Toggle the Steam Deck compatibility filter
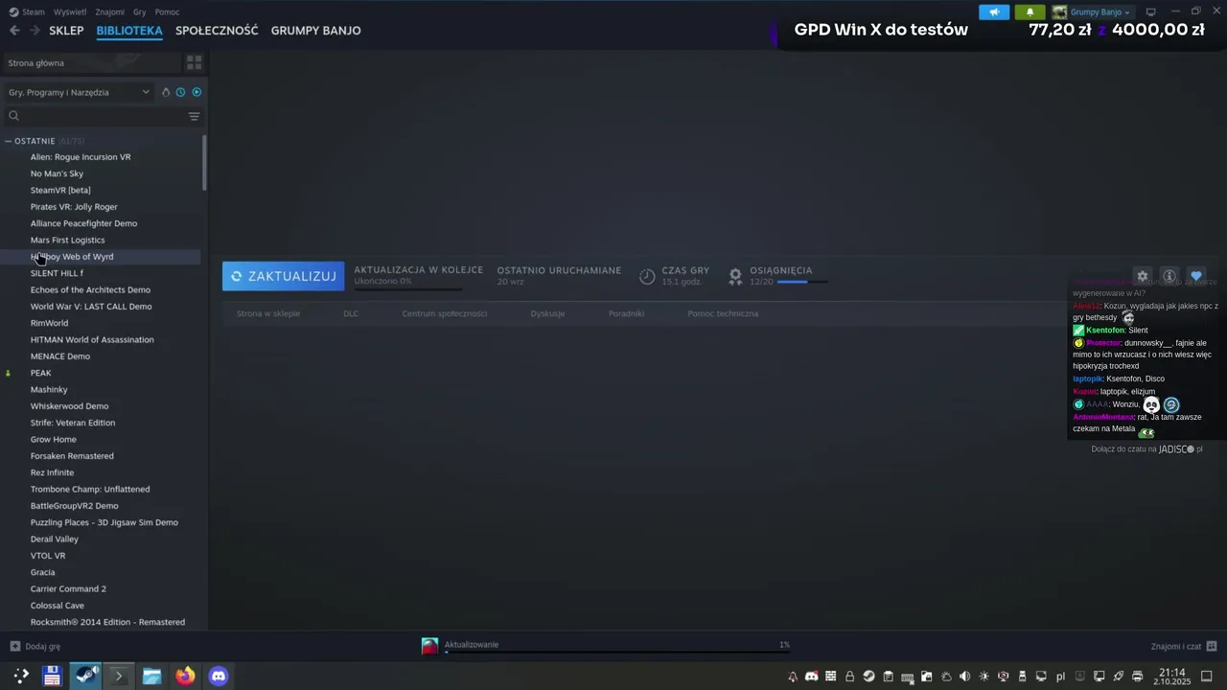1227x690 pixels. [165, 92]
